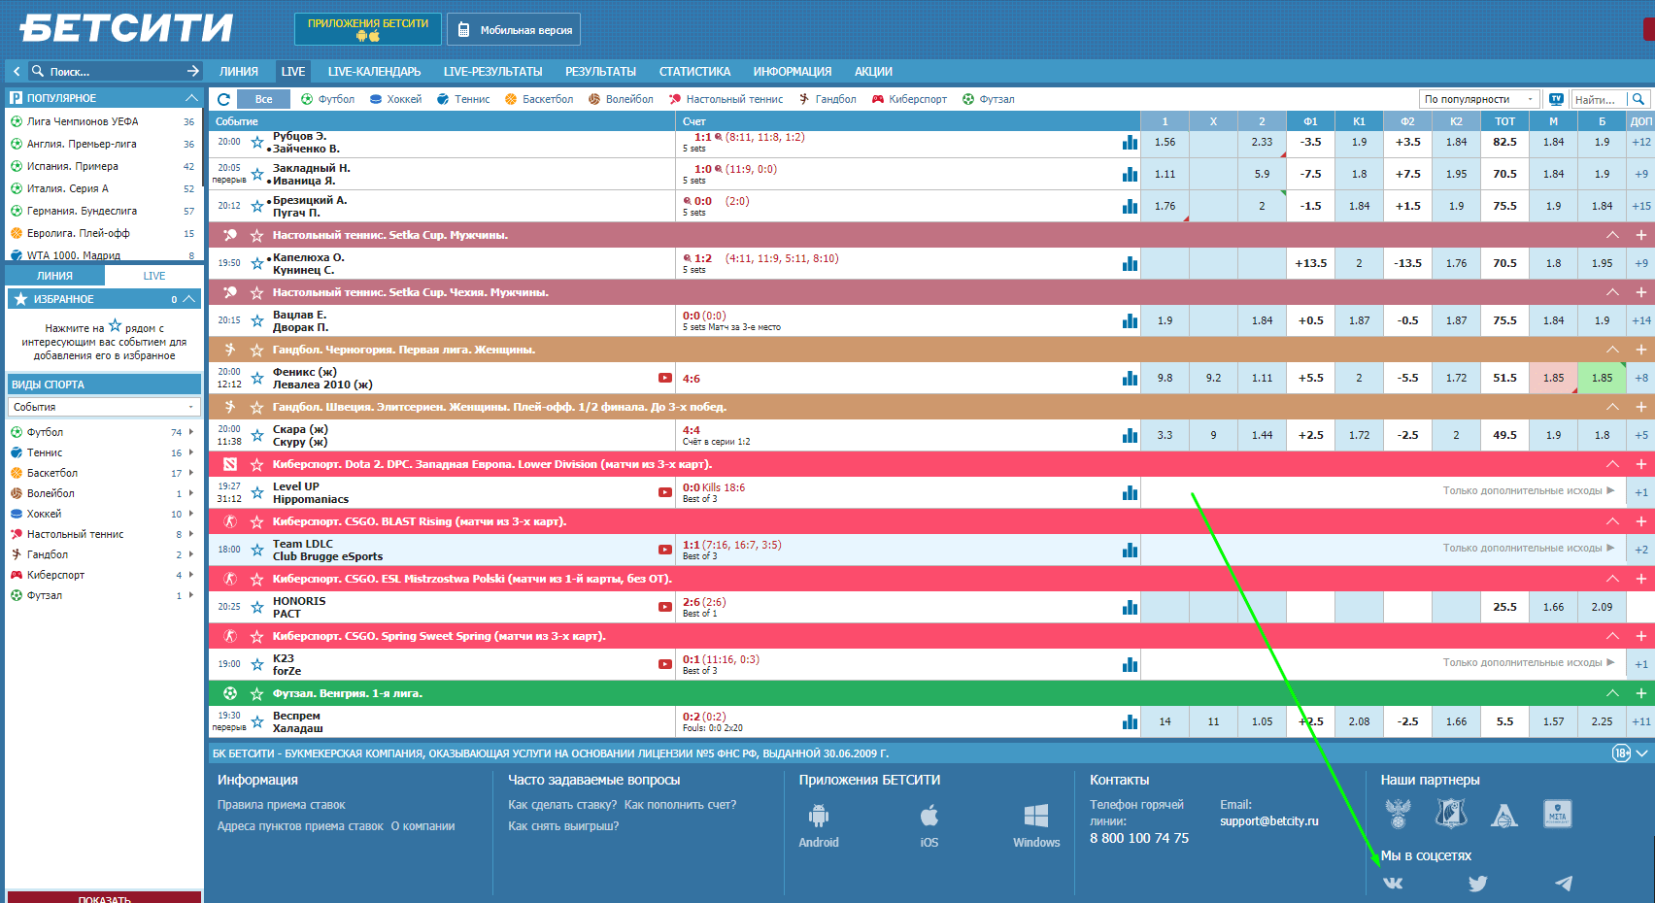Click the back arrow beside search
This screenshot has height=903, width=1655.
click(17, 71)
